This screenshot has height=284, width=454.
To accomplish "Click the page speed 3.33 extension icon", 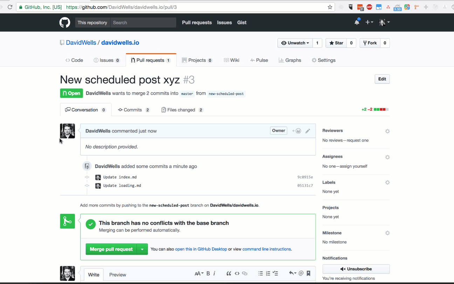I will coord(397,7).
